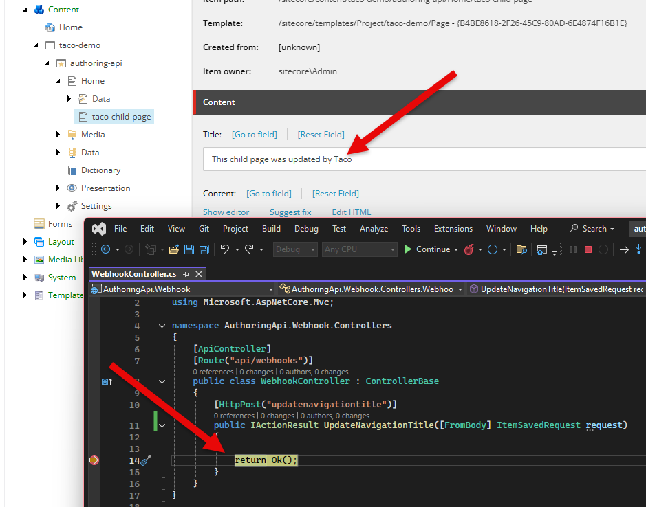Collapse the namespace block fold arrow
Screen dimensions: 646x507
162,326
